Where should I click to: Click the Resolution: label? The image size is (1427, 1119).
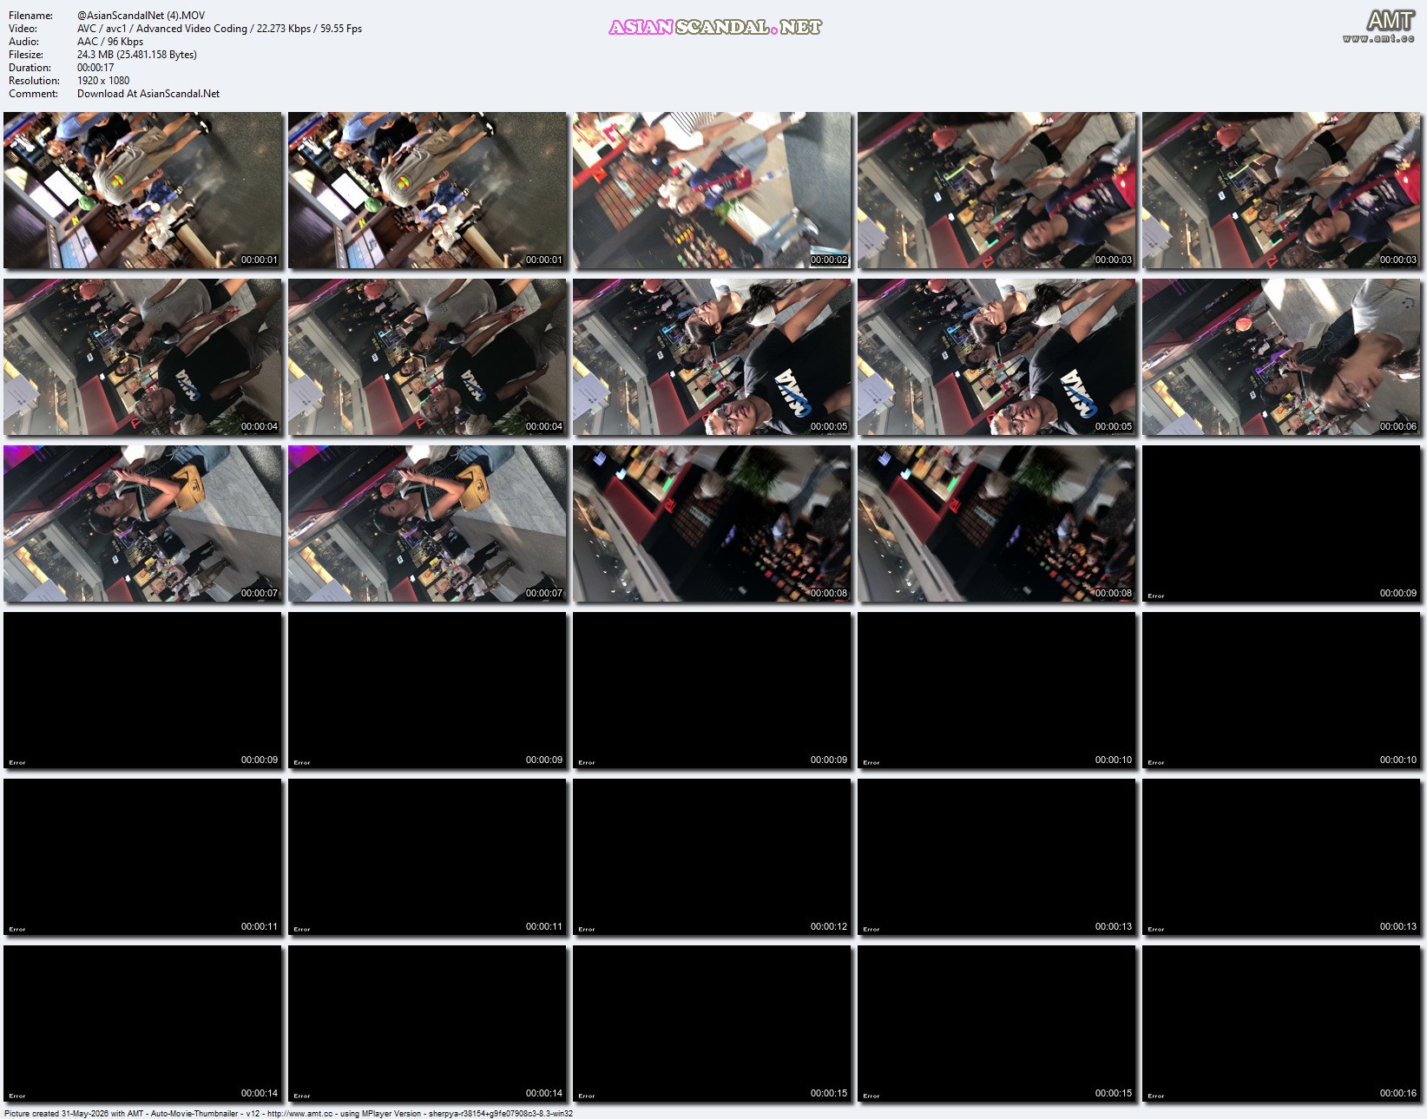[x=34, y=81]
